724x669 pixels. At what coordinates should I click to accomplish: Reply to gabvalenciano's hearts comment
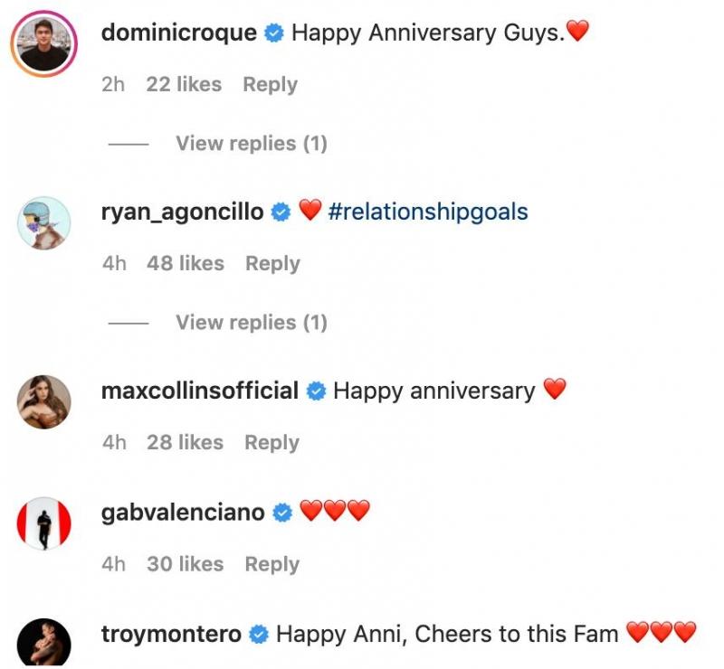coord(272,564)
